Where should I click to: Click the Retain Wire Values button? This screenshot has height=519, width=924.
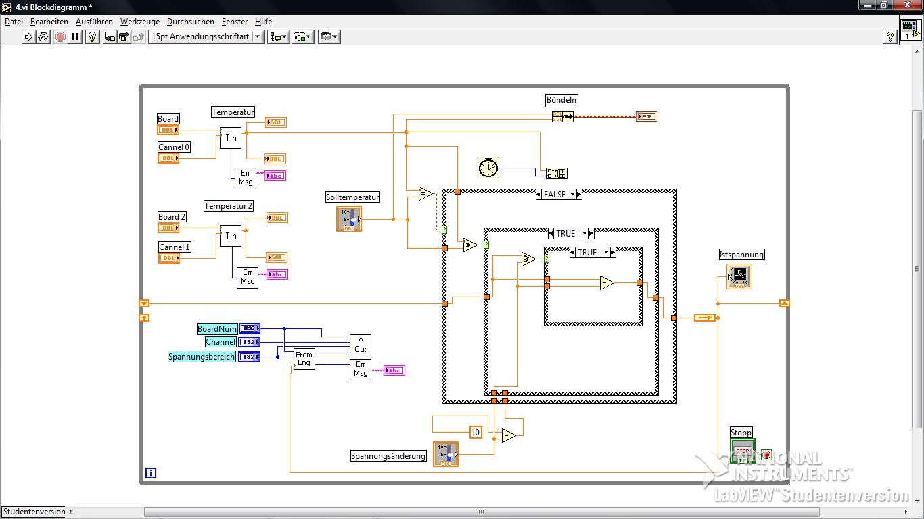tap(108, 36)
